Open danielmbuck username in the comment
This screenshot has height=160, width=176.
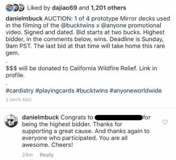coord(40,117)
